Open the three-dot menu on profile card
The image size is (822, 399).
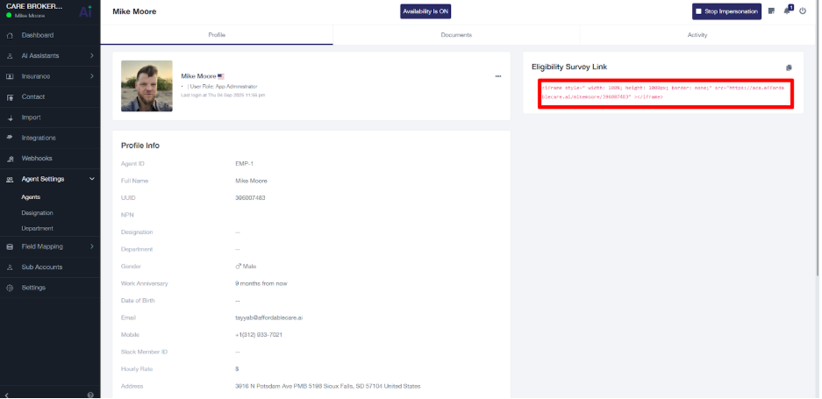[498, 76]
